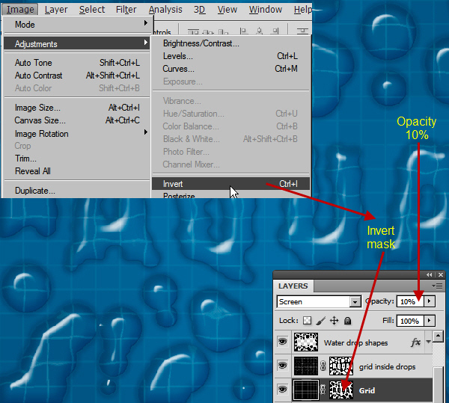Click the lock image pixels brush icon
The height and width of the screenshot is (403, 449).
(321, 321)
